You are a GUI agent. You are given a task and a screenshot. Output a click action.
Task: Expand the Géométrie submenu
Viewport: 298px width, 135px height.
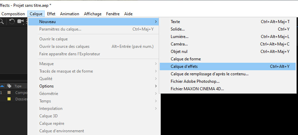pyautogui.click(x=94, y=94)
